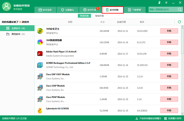Image resolution: width=184 pixels, height=121 pixels.
Task: Click the Cyberduck duck icon
Action: (40, 111)
